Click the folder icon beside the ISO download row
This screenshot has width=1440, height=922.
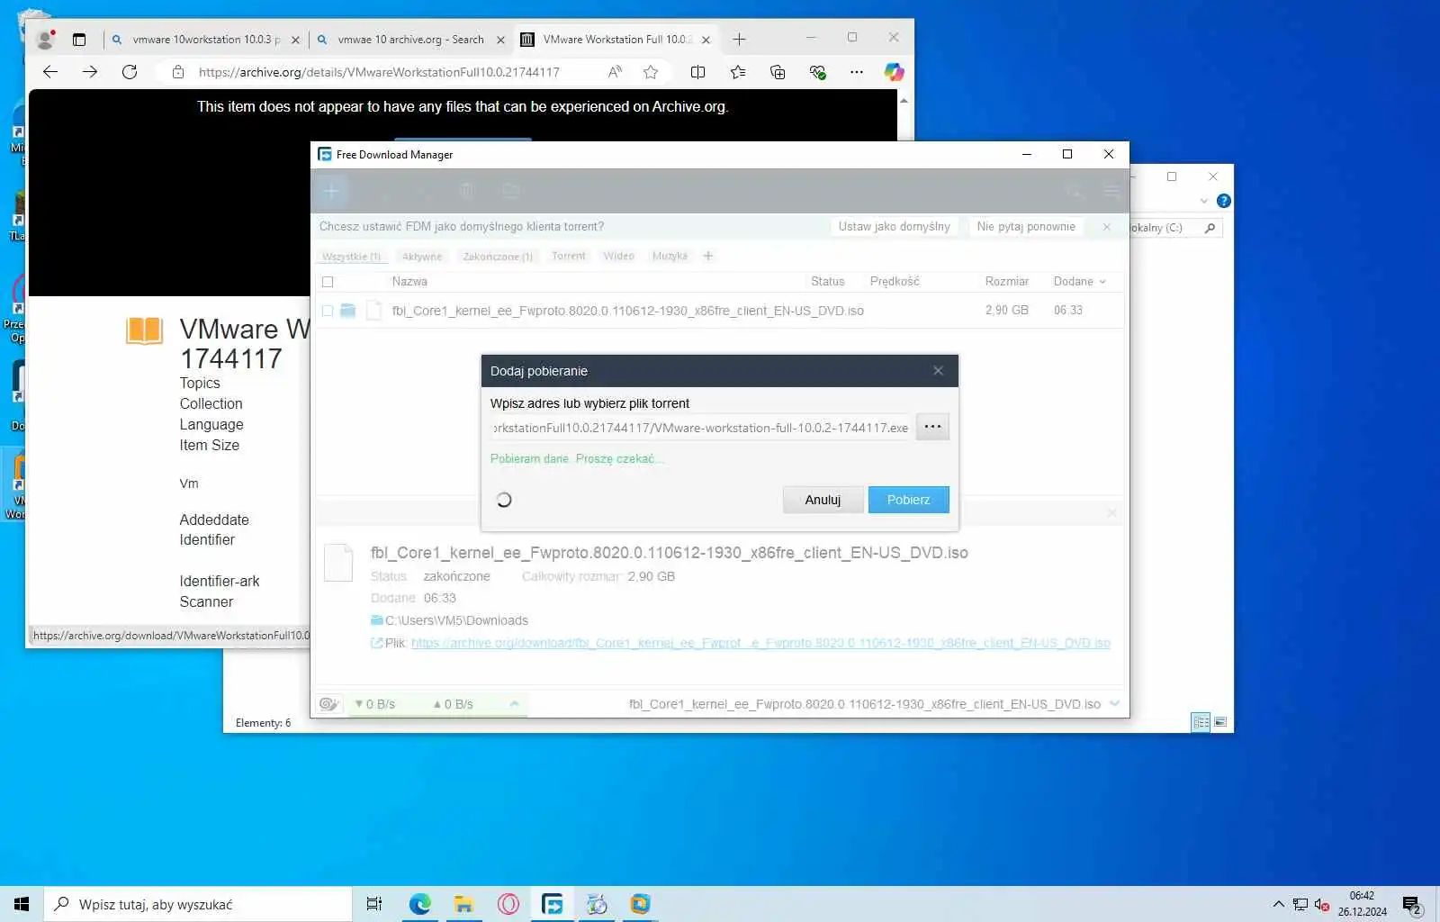(347, 311)
